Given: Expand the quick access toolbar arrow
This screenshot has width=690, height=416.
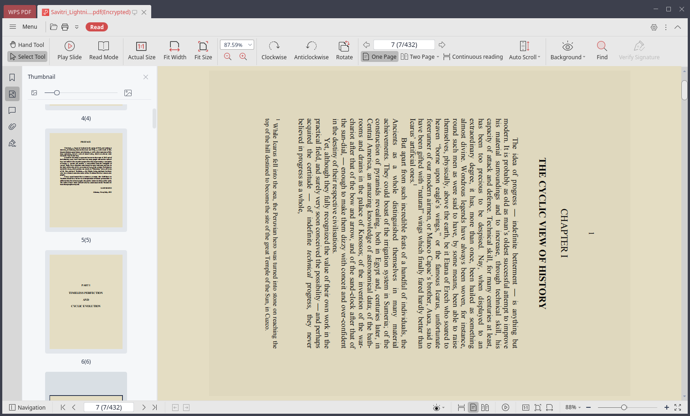Looking at the screenshot, I should pos(77,27).
